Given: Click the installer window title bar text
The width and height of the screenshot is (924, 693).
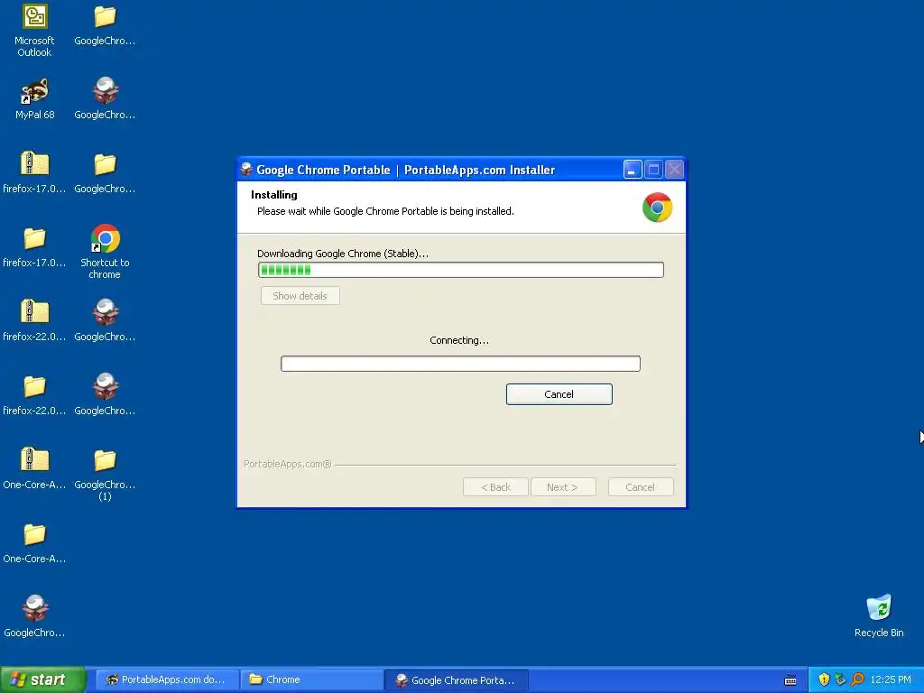Looking at the screenshot, I should [405, 170].
